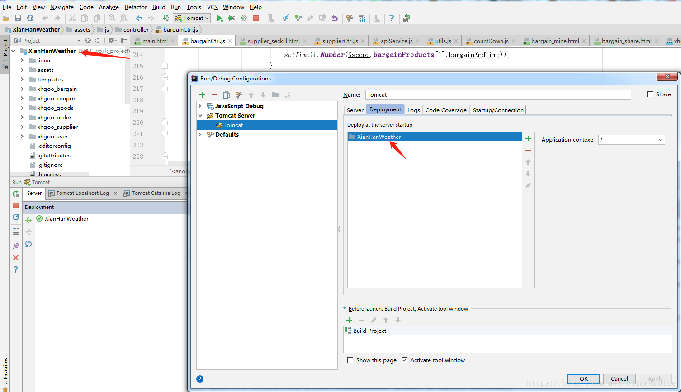Add artifact with green plus beside deployment list

pyautogui.click(x=528, y=138)
